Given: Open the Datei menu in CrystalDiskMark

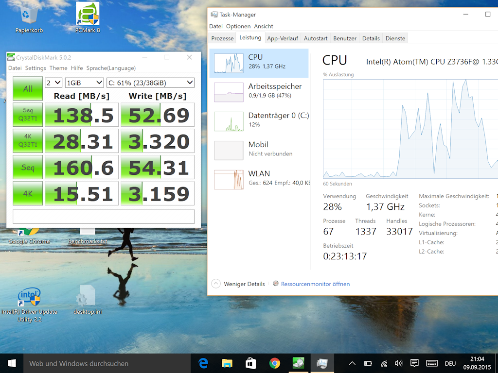Looking at the screenshot, I should (x=15, y=68).
